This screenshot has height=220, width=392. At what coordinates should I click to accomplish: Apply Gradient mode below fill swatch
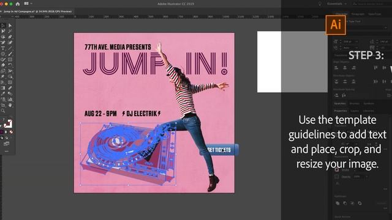[6, 132]
